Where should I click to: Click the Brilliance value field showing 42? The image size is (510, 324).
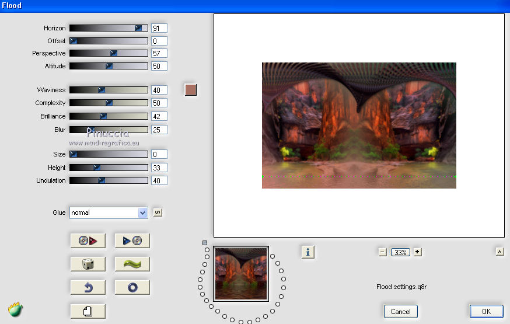[159, 116]
